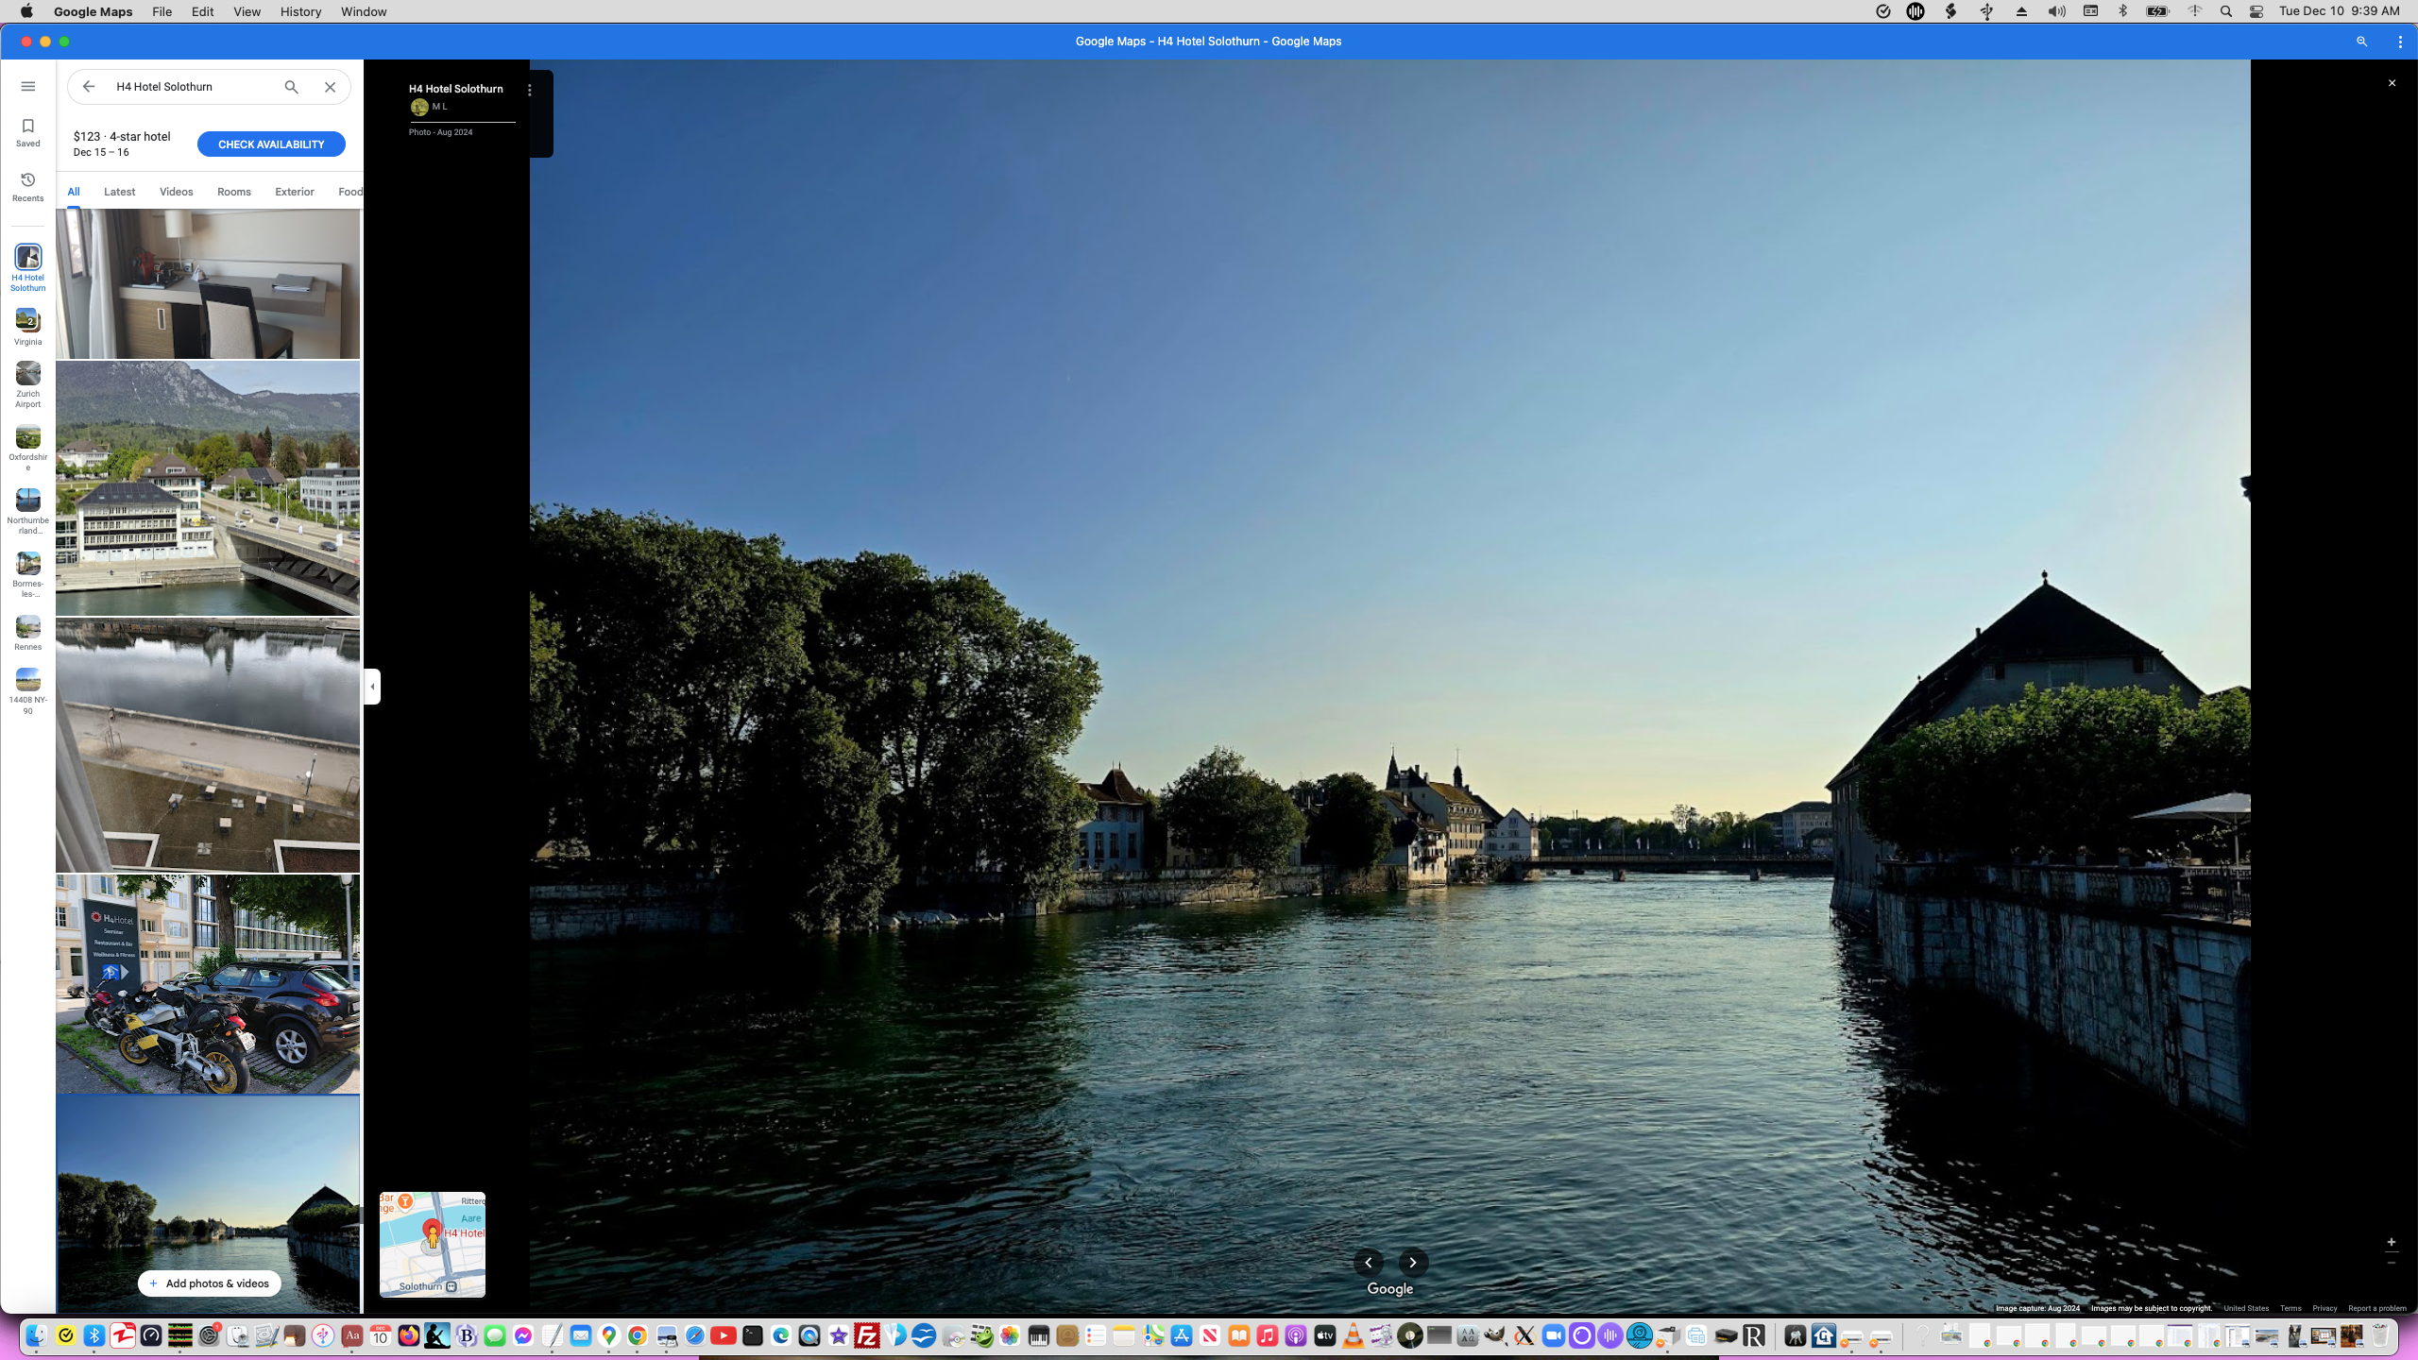
Task: Collapse the side panel
Action: 372,687
